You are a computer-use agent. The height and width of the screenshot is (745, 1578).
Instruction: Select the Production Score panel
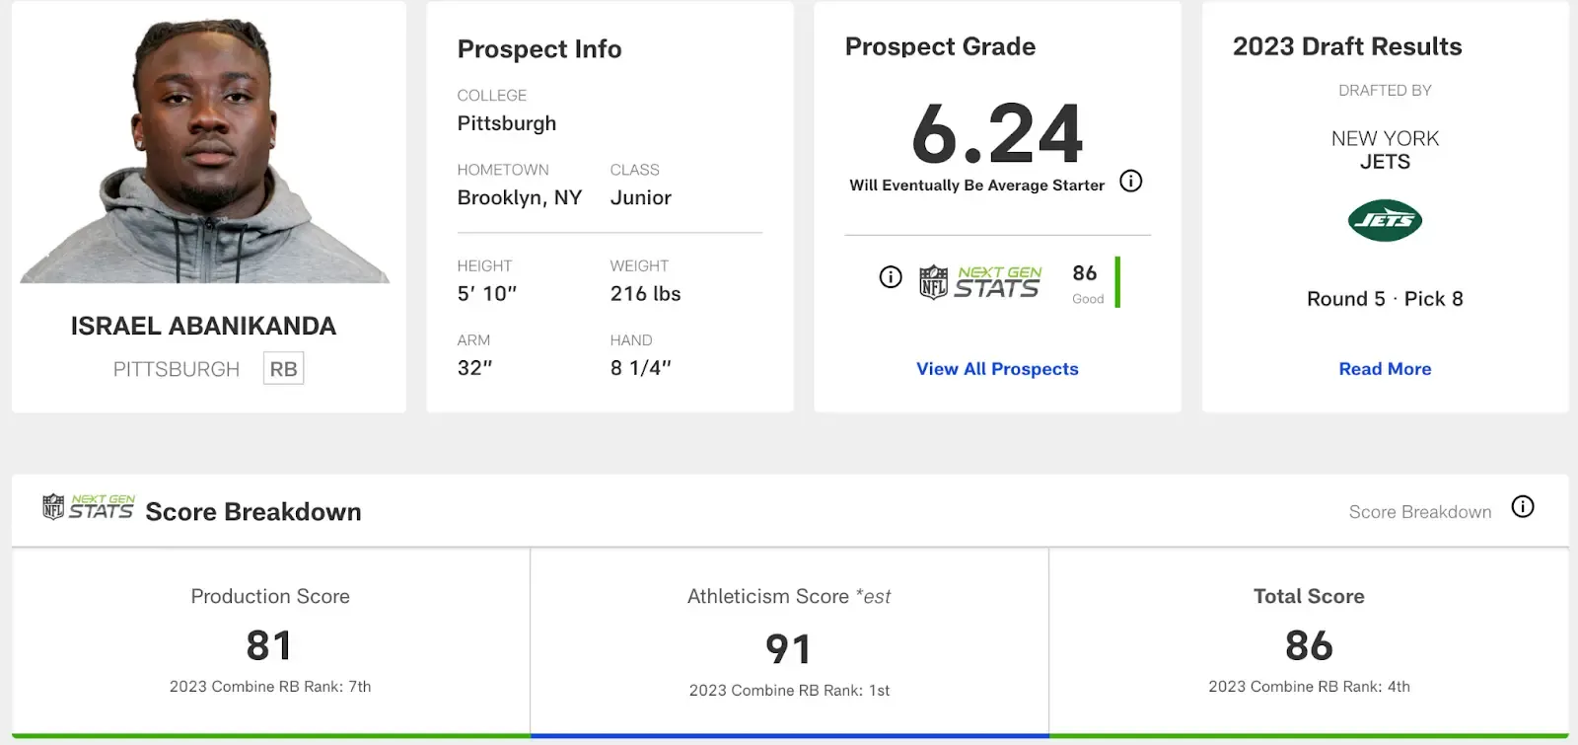tap(270, 641)
